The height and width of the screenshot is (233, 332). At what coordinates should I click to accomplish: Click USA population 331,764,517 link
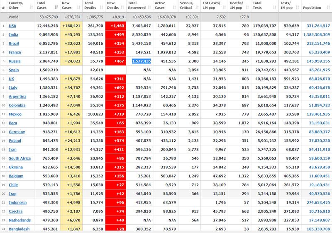tap(318, 26)
